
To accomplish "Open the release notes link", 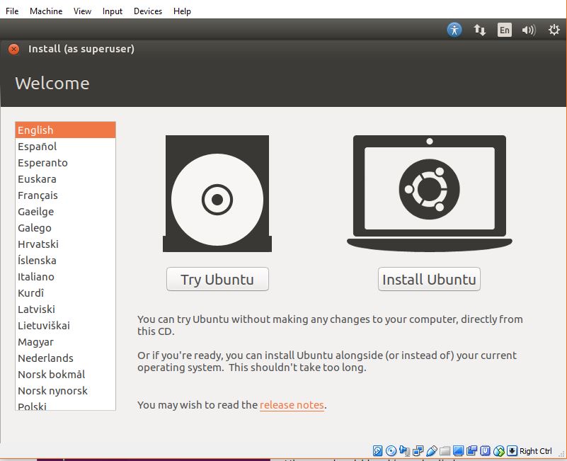I will coord(292,405).
